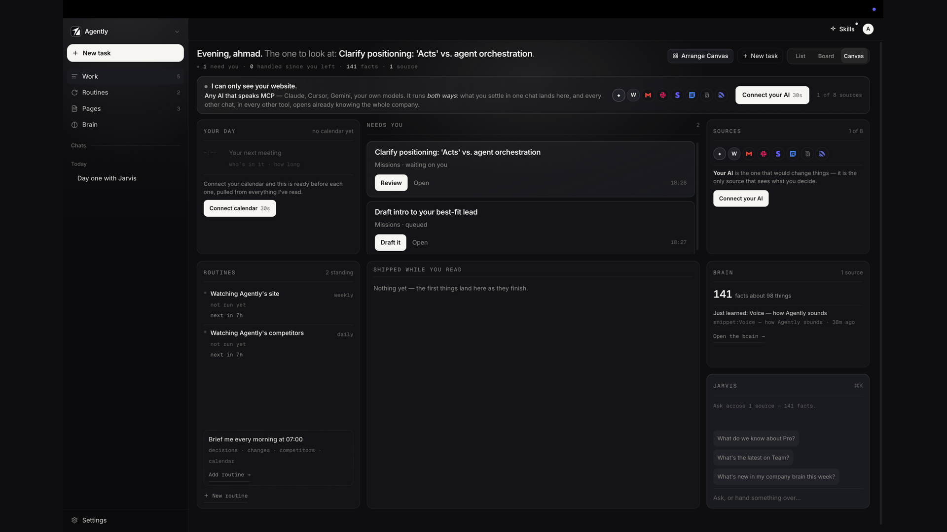Click the Jarvis Ask input field

[x=788, y=498]
